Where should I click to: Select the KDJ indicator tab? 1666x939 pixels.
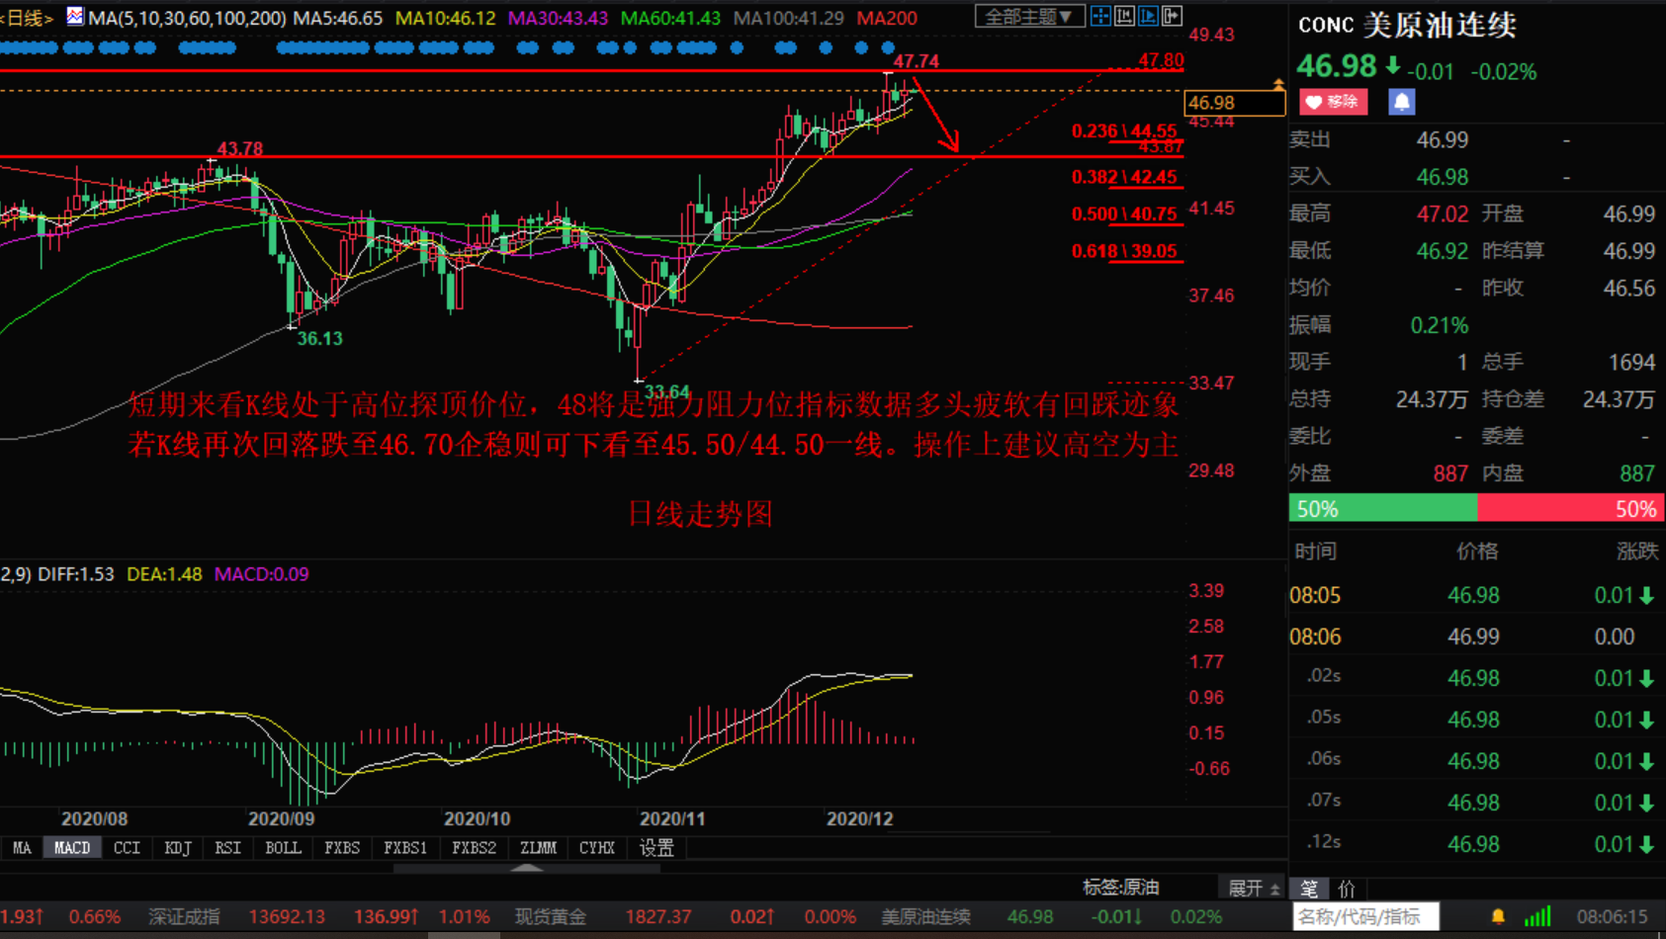point(178,848)
